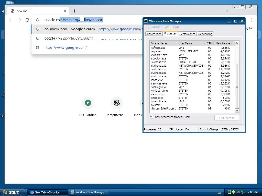Click the process list scroll up arrow
262x196 pixels.
(237, 43)
